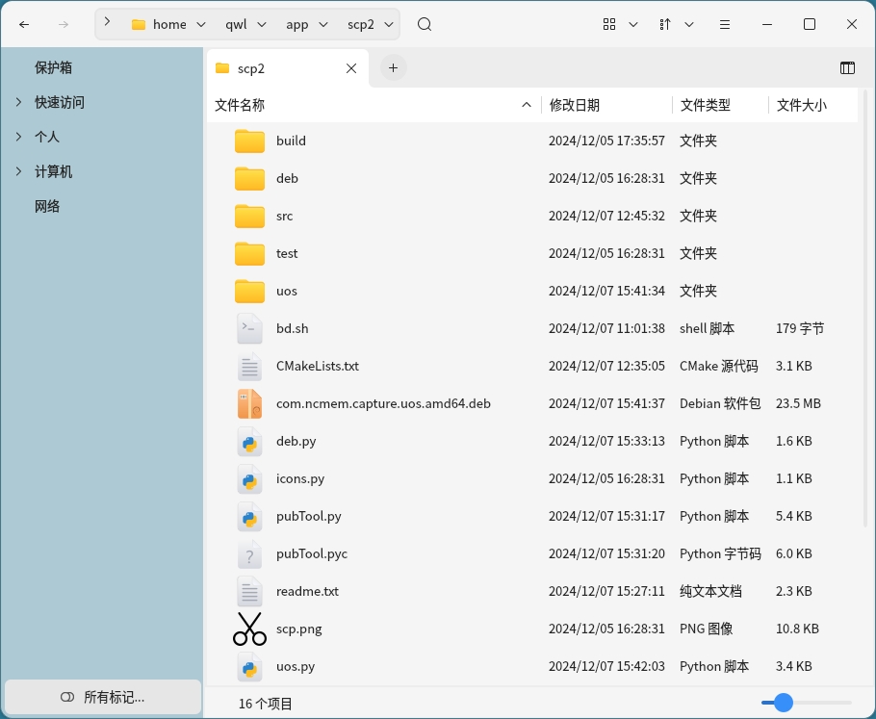This screenshot has height=719, width=876.
Task: Expand the 快速访问 sidebar section
Action: click(x=18, y=102)
